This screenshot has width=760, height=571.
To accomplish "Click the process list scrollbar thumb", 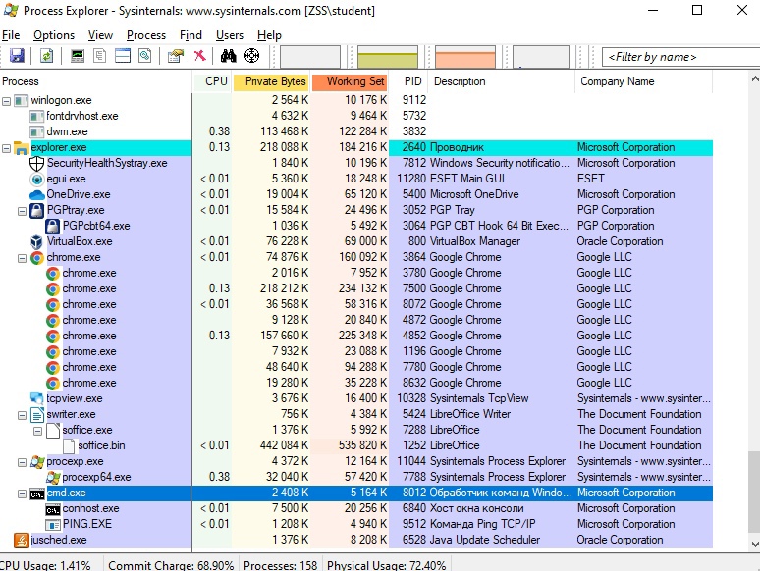I will pos(754,493).
